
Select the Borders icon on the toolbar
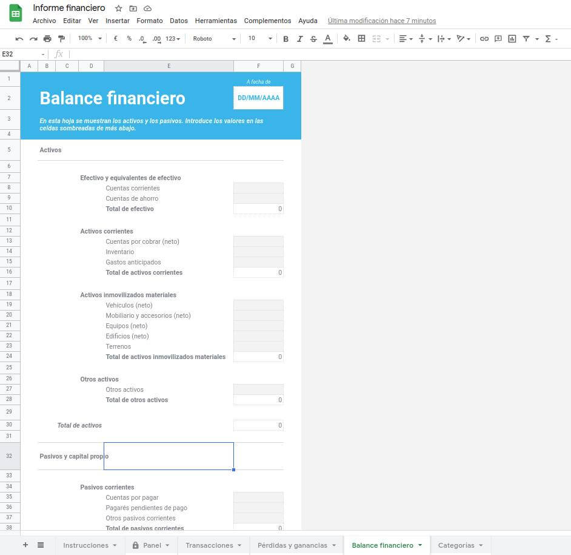(x=361, y=38)
